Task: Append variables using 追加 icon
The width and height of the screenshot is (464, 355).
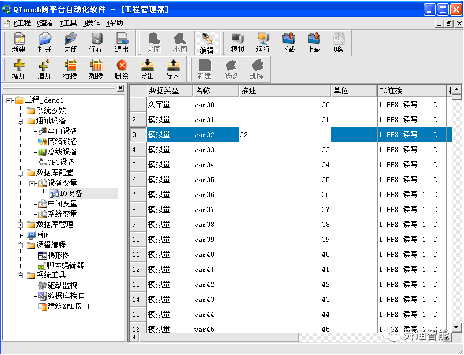Action: [45, 69]
